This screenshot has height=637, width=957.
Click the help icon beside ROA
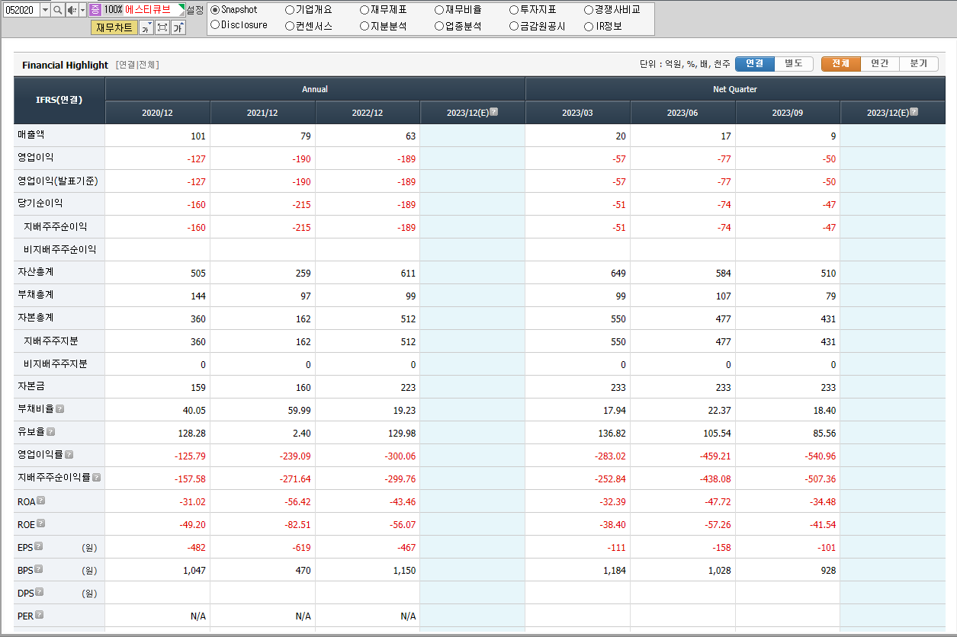pos(41,500)
